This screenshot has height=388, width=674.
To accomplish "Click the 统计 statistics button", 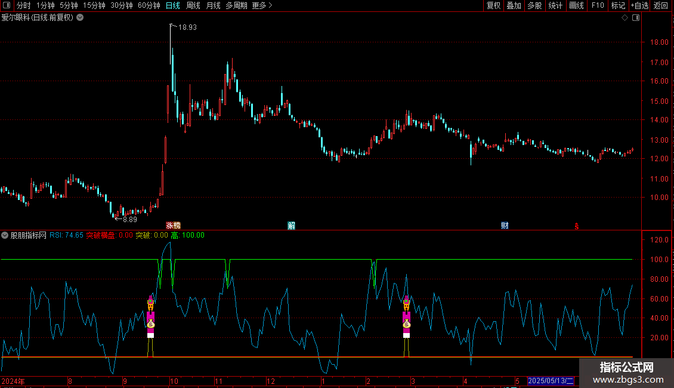I will [x=555, y=5].
